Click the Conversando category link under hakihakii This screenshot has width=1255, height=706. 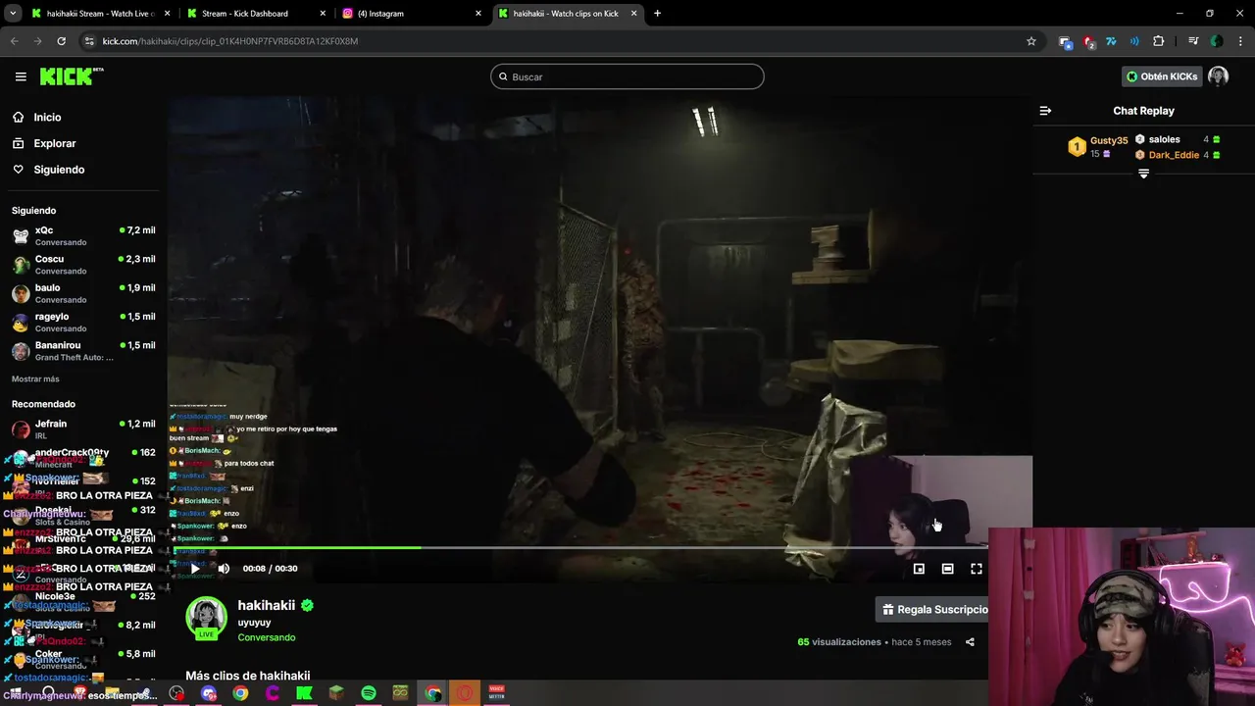pos(266,637)
